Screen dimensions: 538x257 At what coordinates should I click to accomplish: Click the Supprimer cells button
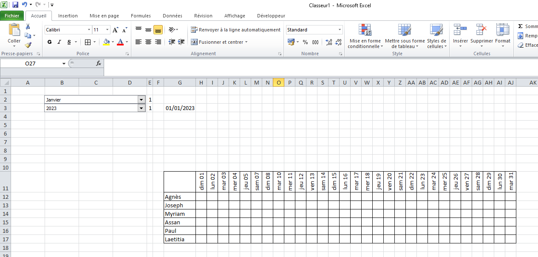[x=481, y=36]
